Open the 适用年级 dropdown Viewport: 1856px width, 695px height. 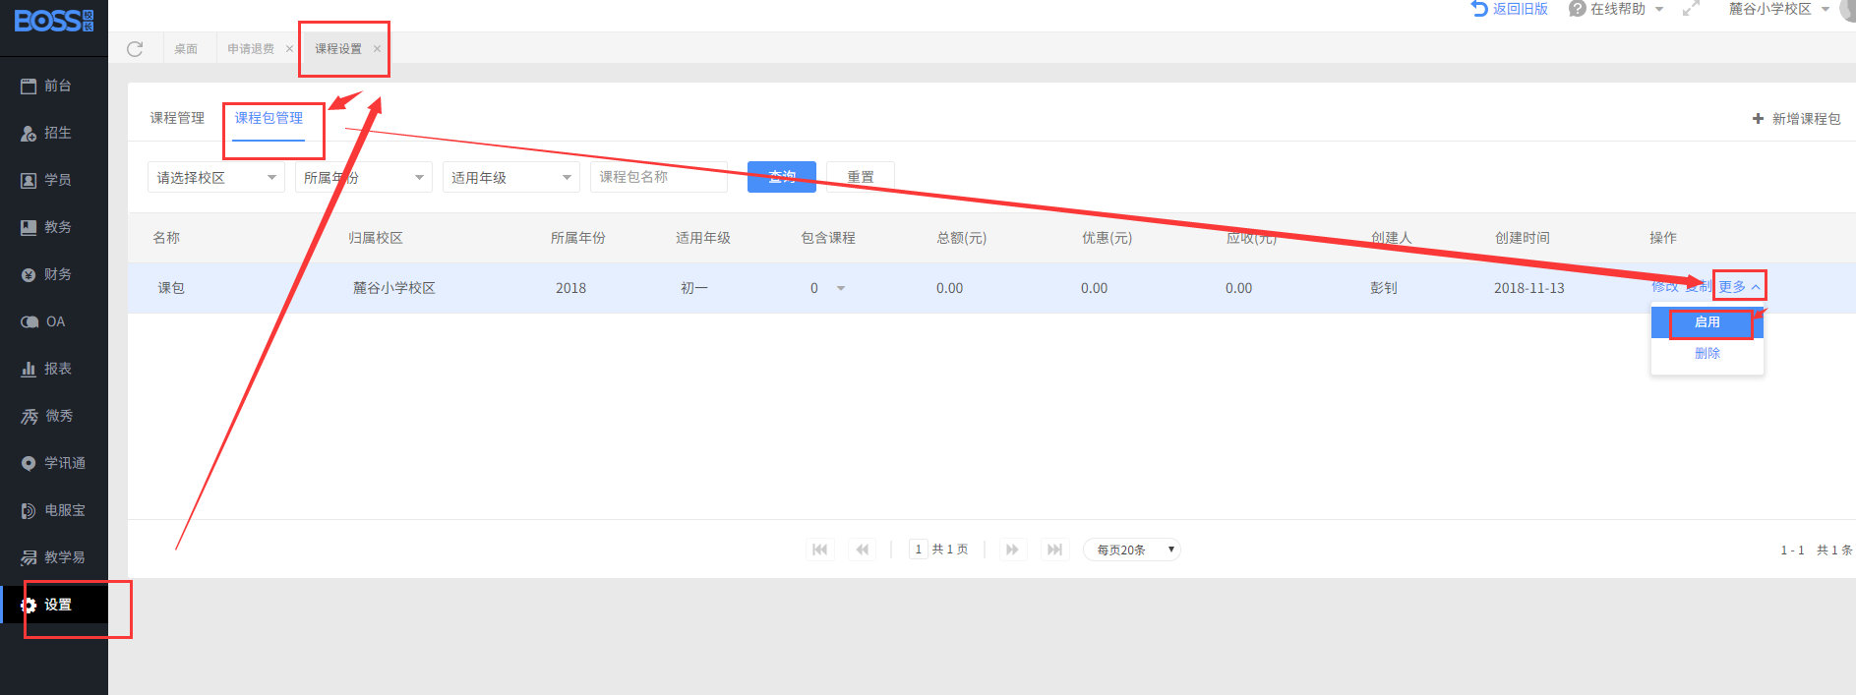coord(511,177)
